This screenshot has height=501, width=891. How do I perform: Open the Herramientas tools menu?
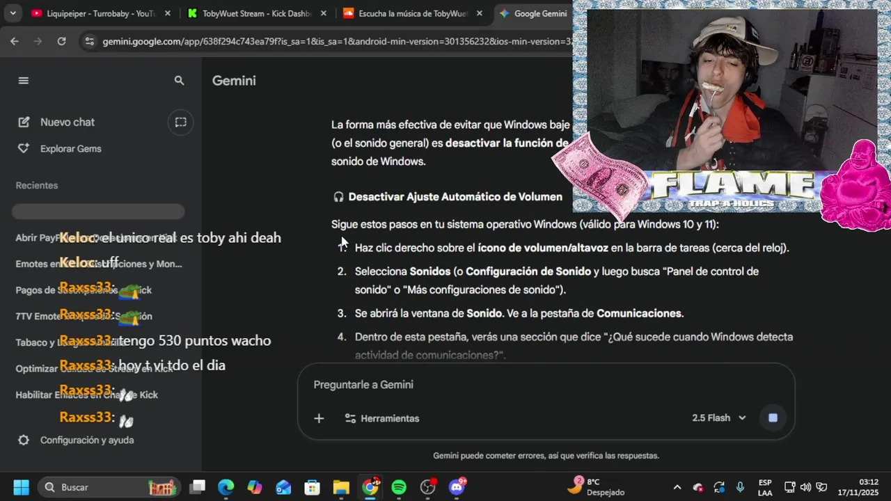point(382,418)
